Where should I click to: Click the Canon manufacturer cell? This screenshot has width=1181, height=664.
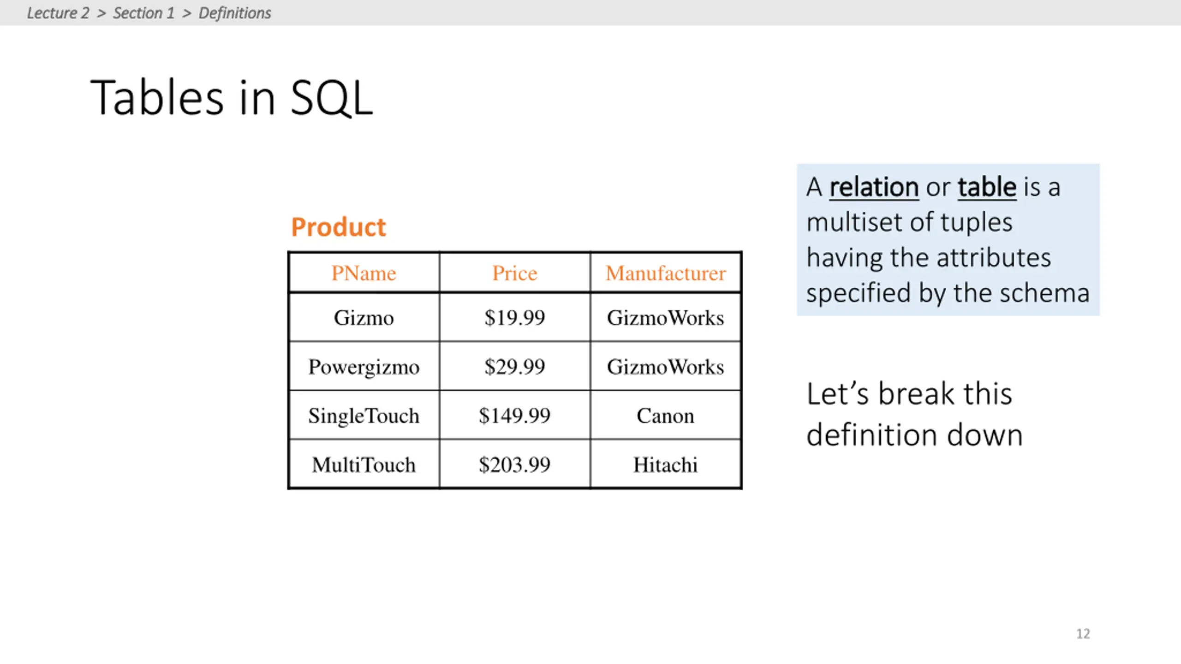pyautogui.click(x=666, y=415)
